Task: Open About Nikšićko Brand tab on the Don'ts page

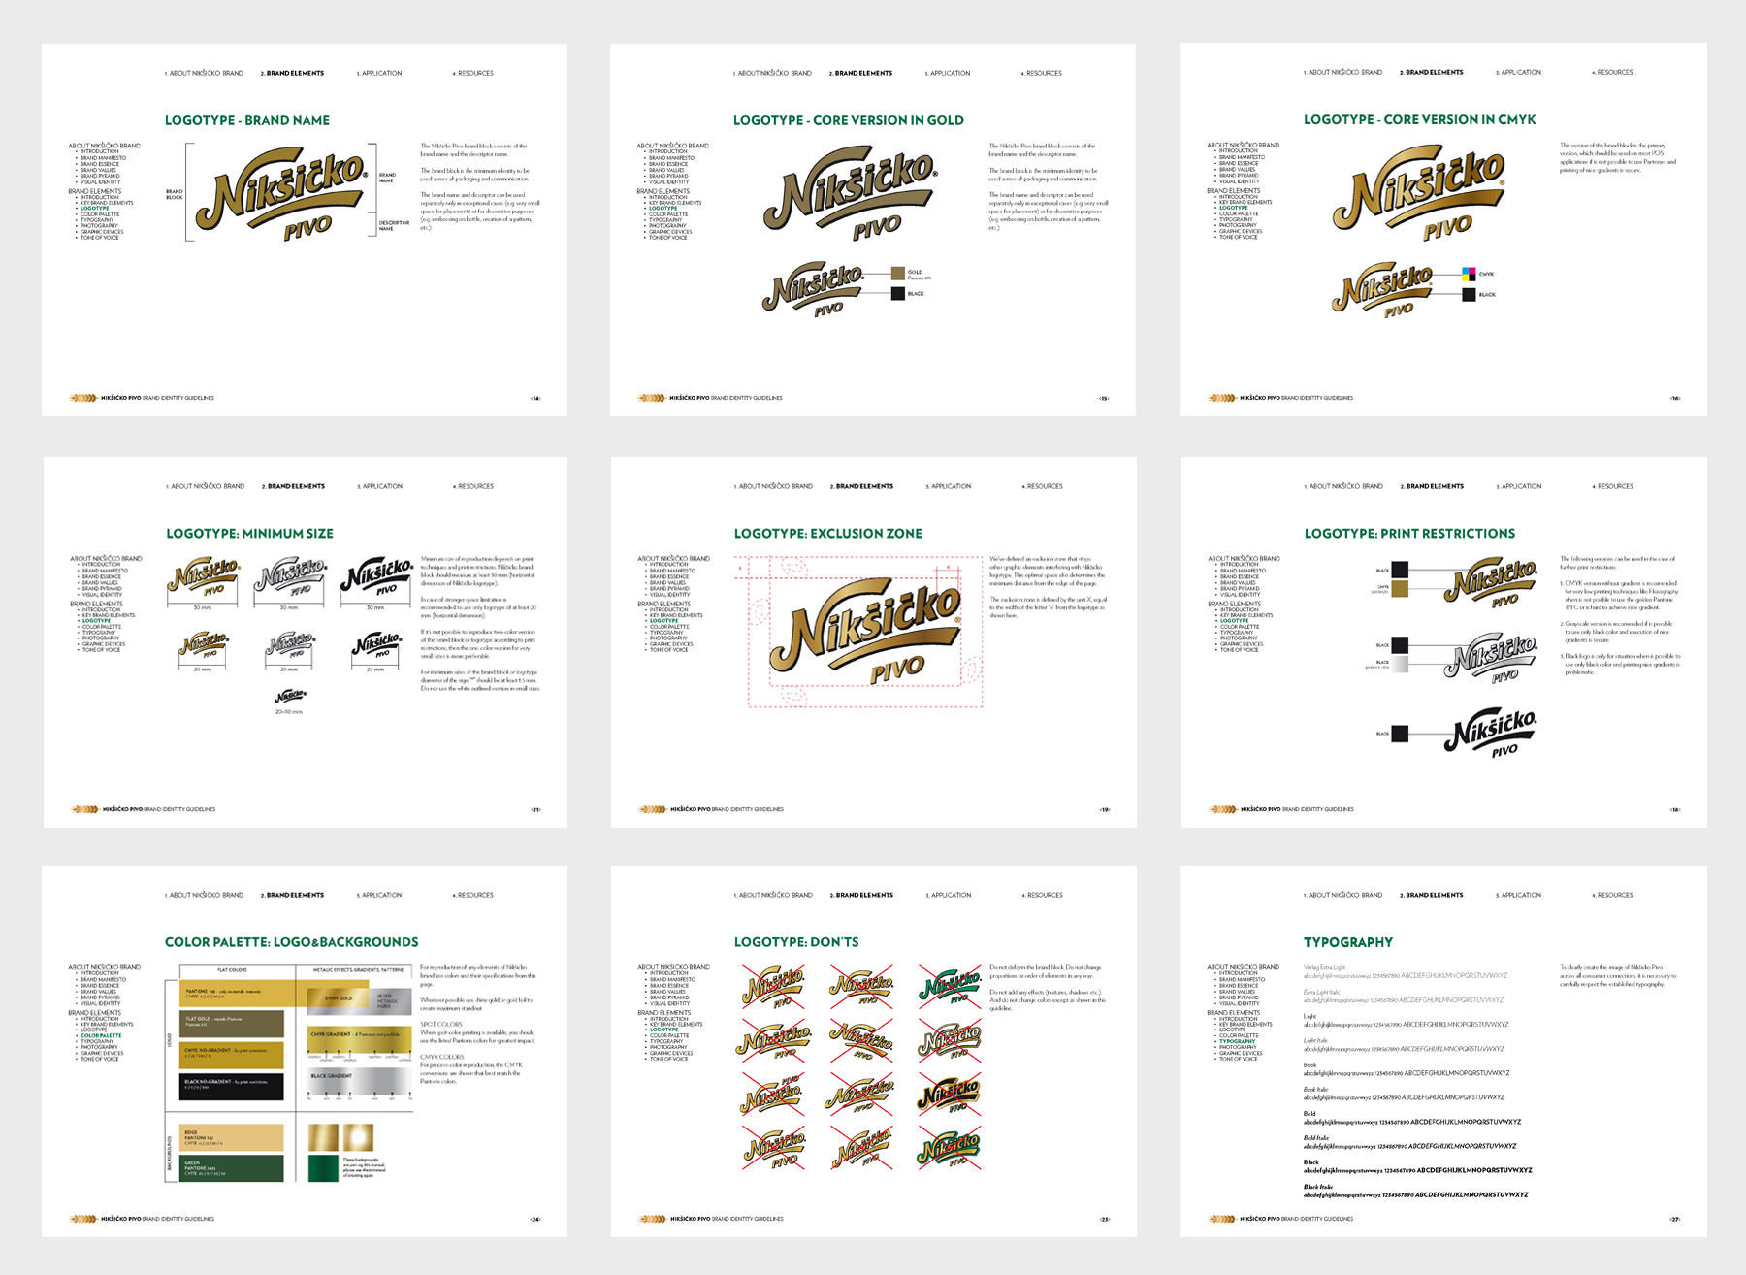Action: (773, 895)
